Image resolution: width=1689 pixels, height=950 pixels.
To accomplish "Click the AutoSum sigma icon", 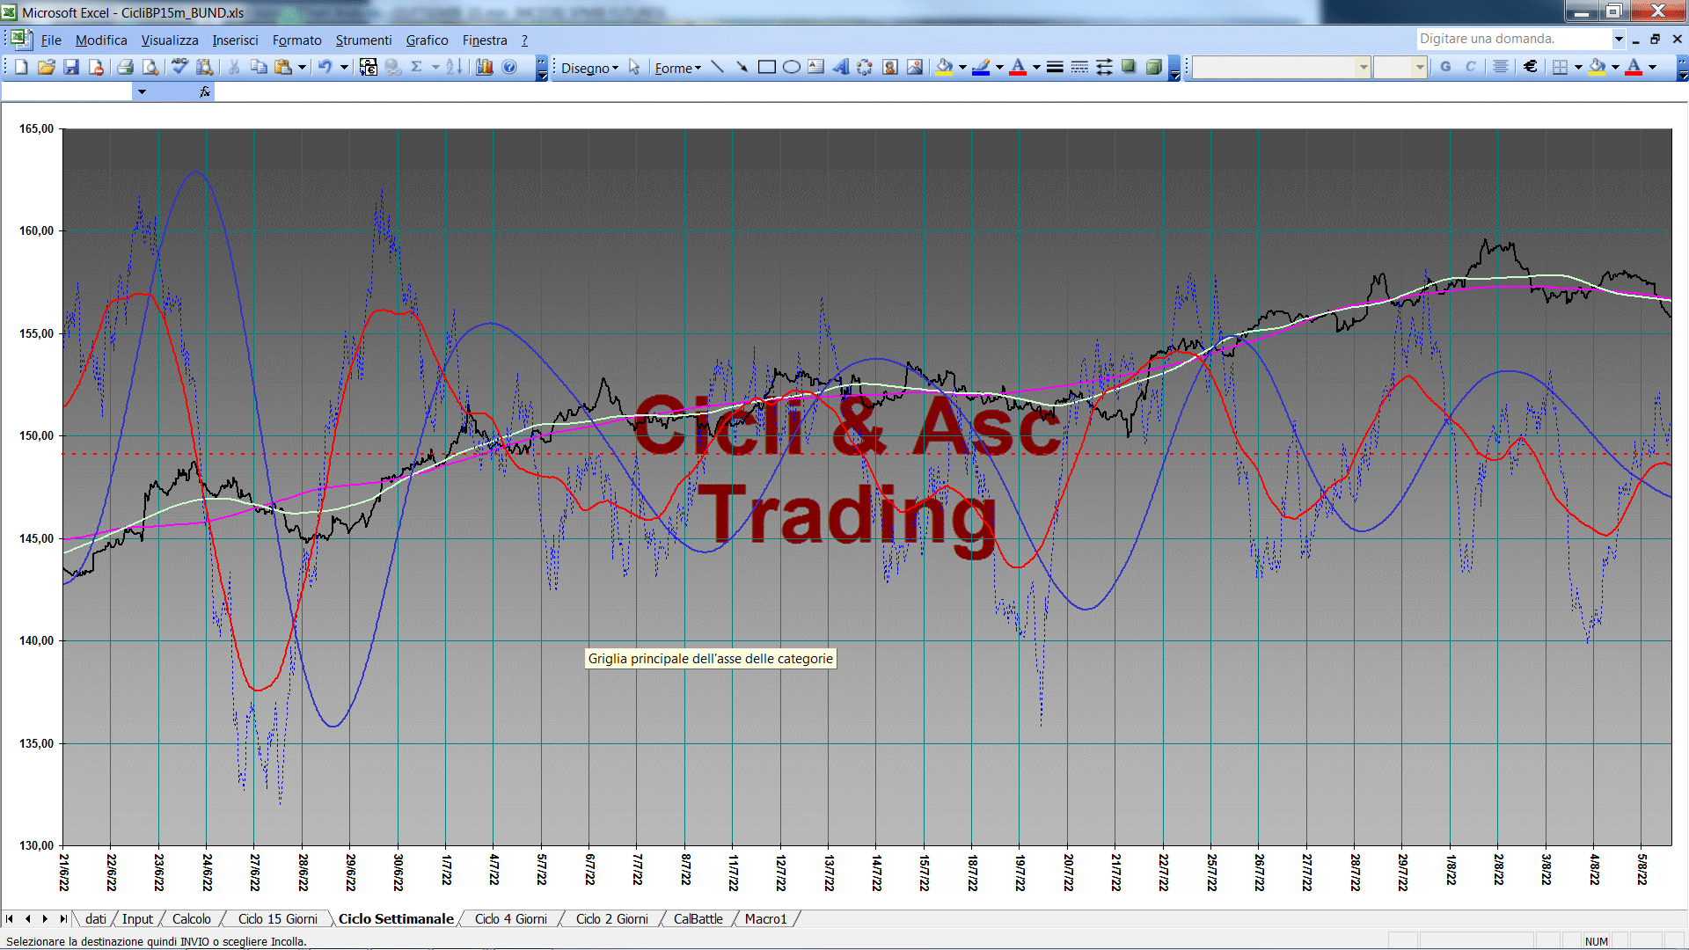I will click(416, 67).
